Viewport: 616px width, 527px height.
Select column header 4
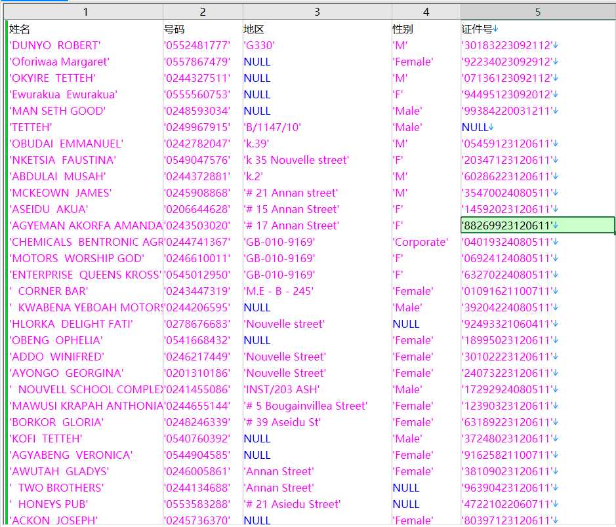426,12
